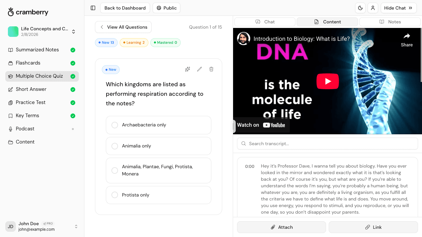Viewport: 422px width, 237px height.
Task: Toggle dark mode with the moon icon
Action: tap(360, 8)
